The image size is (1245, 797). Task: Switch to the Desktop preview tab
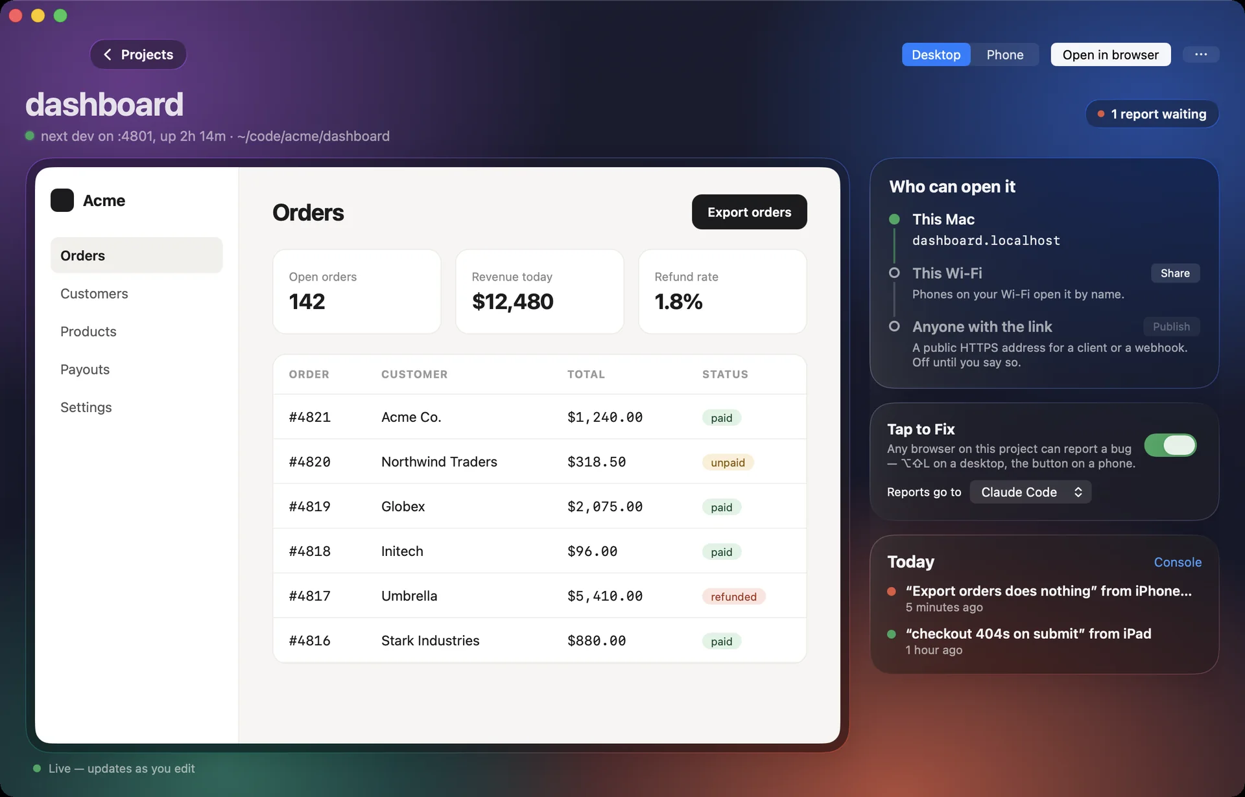point(936,54)
